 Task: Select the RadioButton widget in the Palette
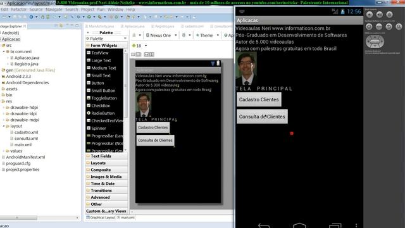(x=103, y=113)
